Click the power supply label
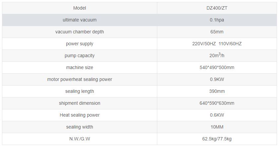The width and height of the screenshot is (279, 148). [80, 44]
